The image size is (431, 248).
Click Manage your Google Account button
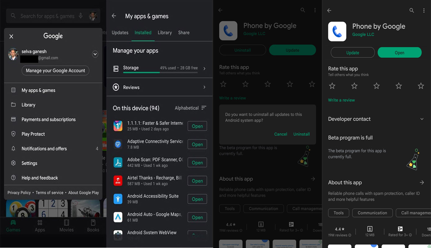tap(56, 71)
